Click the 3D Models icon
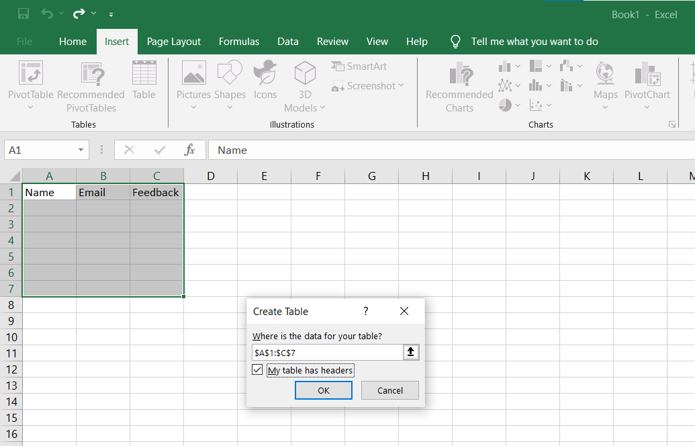 (x=305, y=73)
